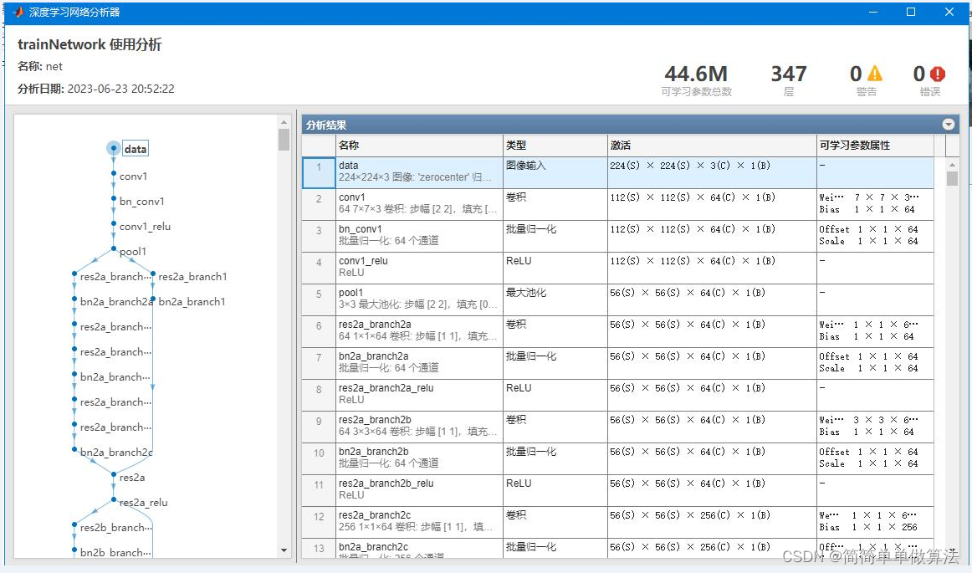Image resolution: width=972 pixels, height=573 pixels.
Task: Select table row 3 named bn_conv1
Action: [x=618, y=236]
